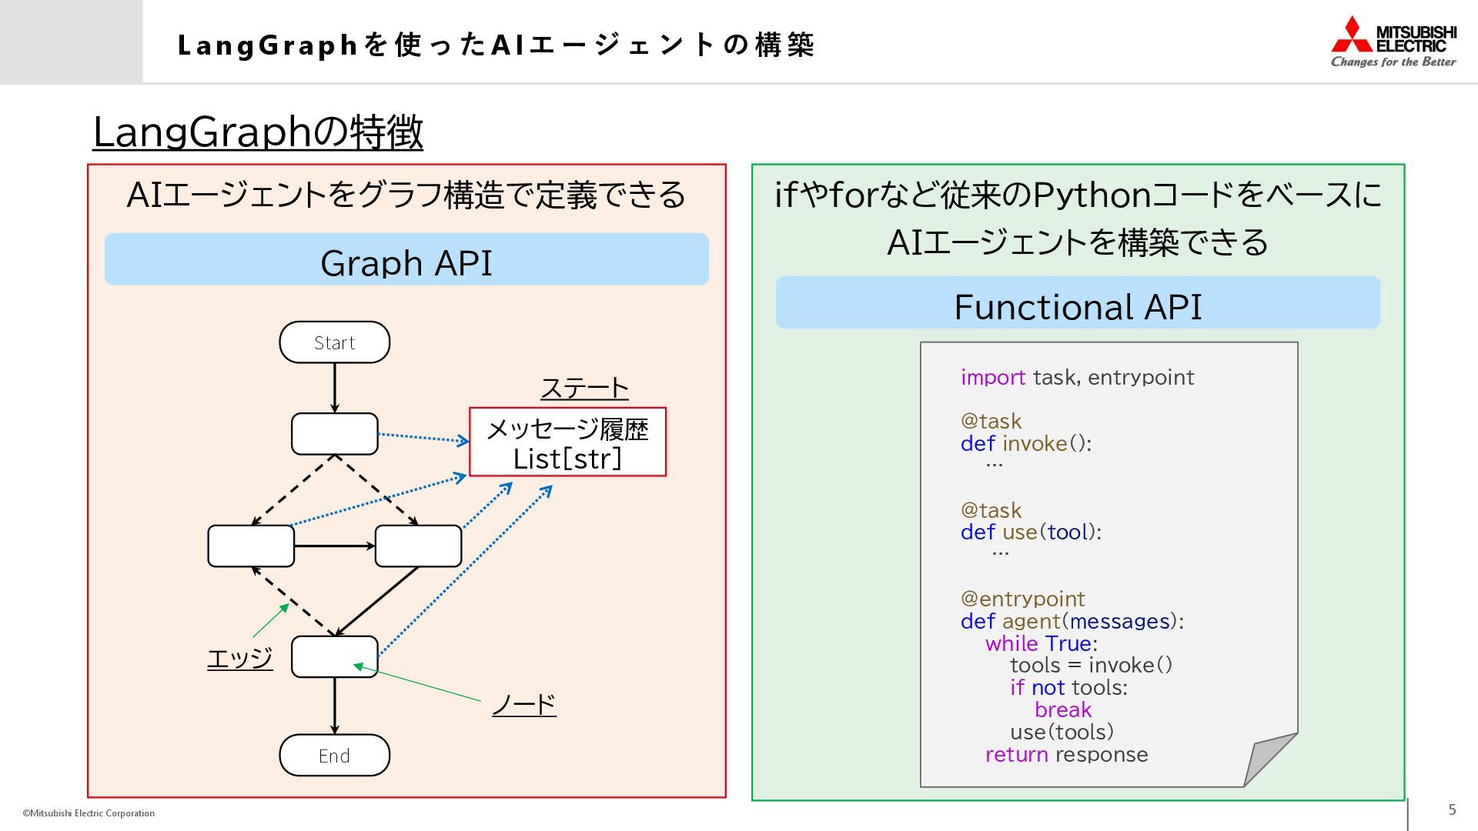Select the Start node in flowchart

coord(334,342)
